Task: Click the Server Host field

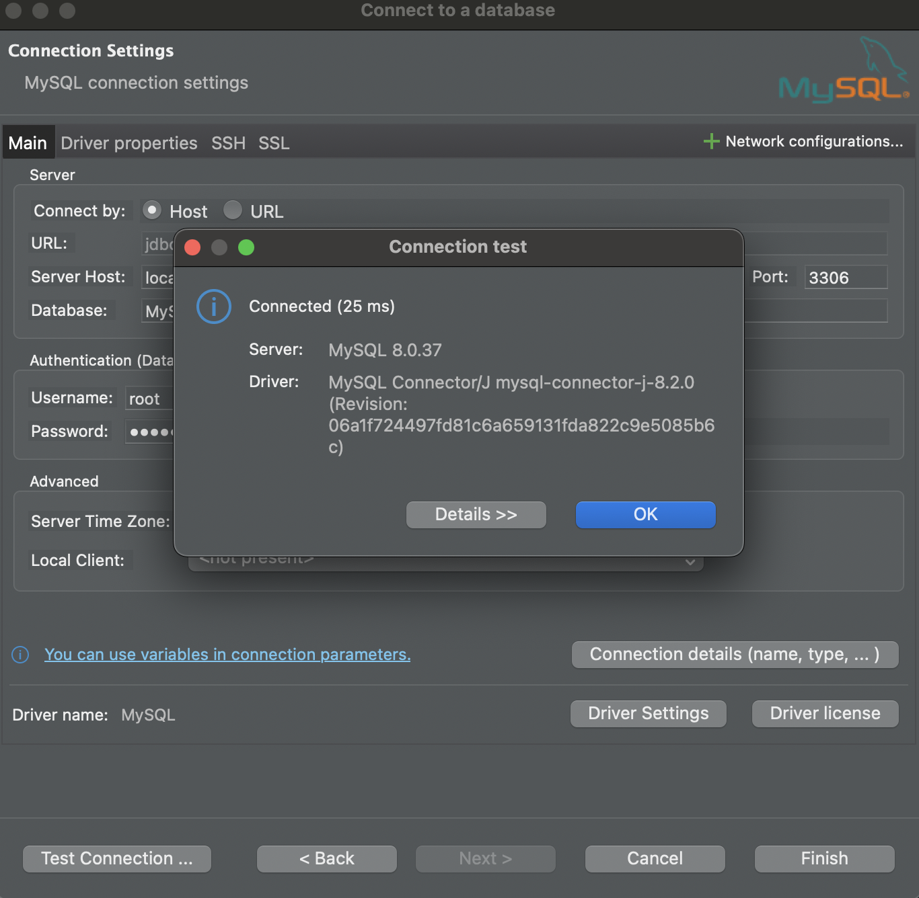Action: (157, 277)
